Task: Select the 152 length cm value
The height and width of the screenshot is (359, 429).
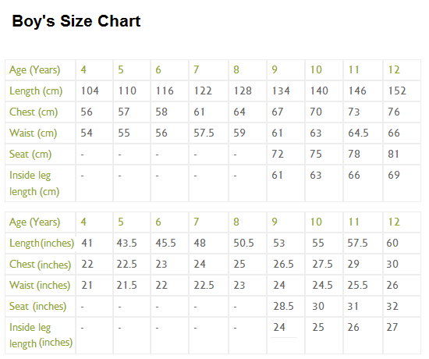Action: click(397, 91)
